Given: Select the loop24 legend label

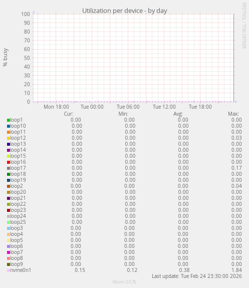Looking at the screenshot, I should click(18, 216).
